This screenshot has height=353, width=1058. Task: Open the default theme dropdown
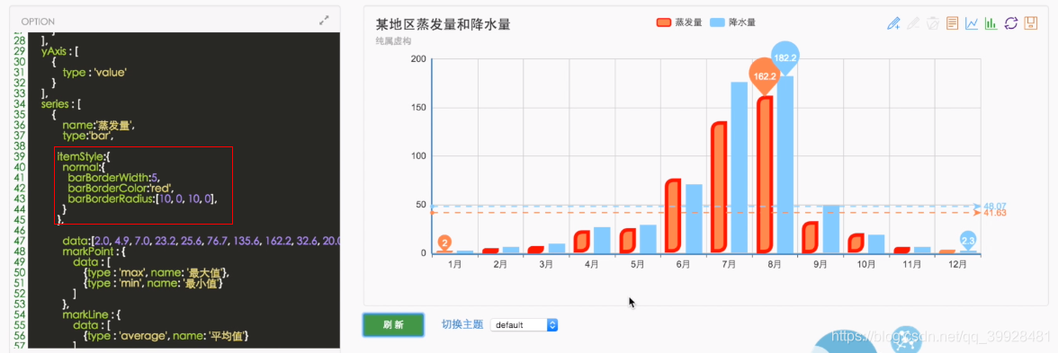[x=525, y=325]
